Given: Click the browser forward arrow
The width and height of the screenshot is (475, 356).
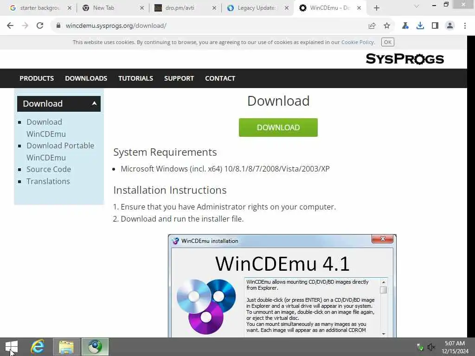Looking at the screenshot, I should 25,26.
